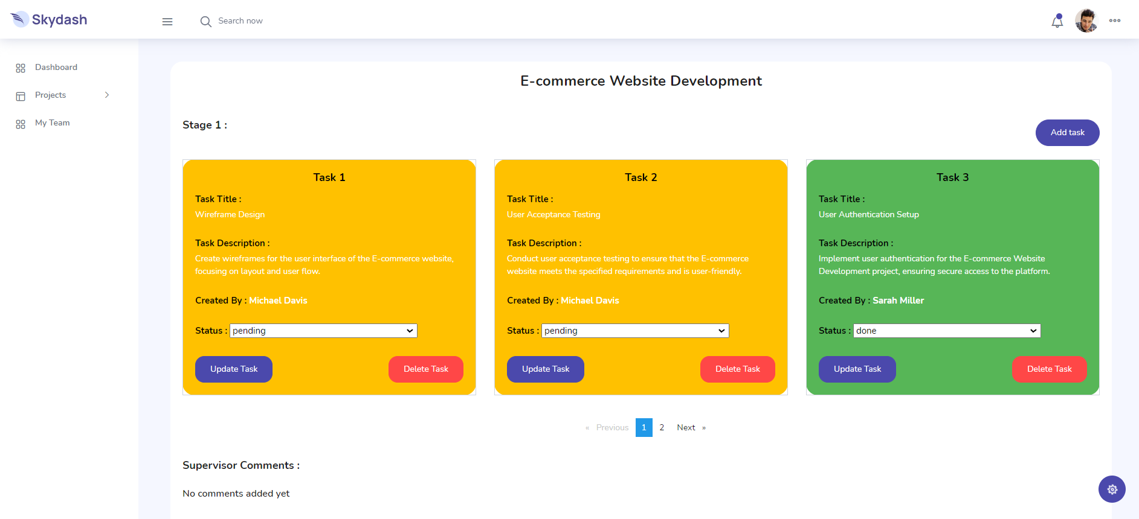Click the search magnifier icon
Image resolution: width=1139 pixels, height=519 pixels.
coord(205,22)
